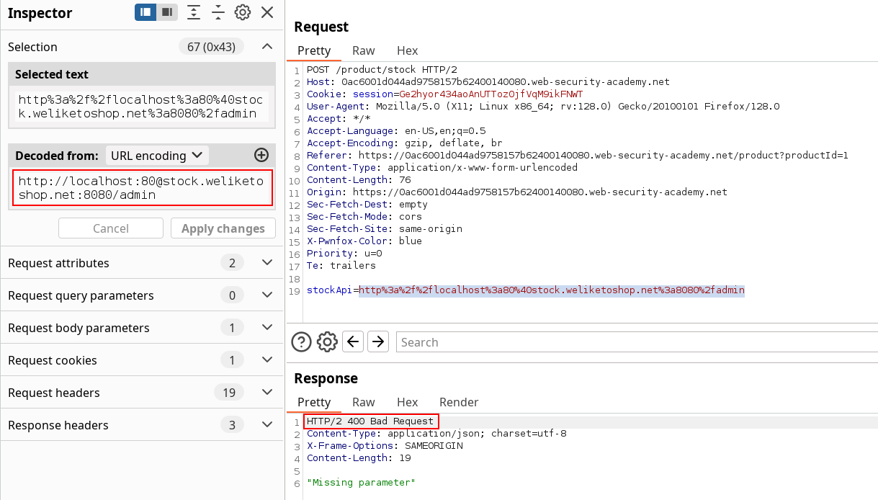The height and width of the screenshot is (500, 878).
Task: Go to previous search match arrow
Action: (352, 341)
